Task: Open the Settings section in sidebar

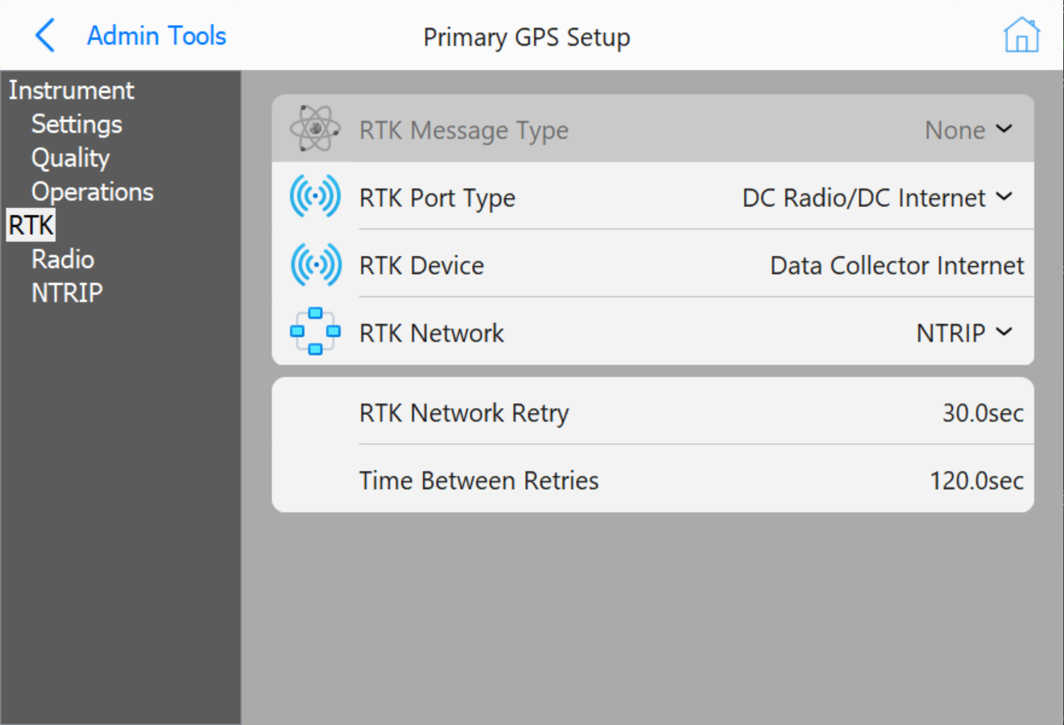Action: point(77,124)
